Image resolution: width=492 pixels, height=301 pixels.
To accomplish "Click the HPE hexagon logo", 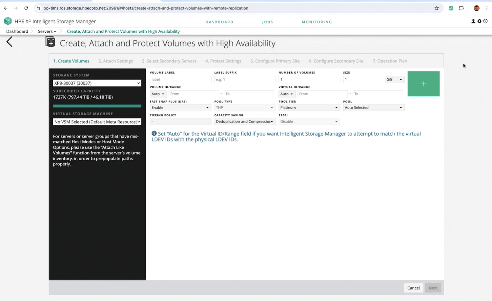I will tap(8, 21).
